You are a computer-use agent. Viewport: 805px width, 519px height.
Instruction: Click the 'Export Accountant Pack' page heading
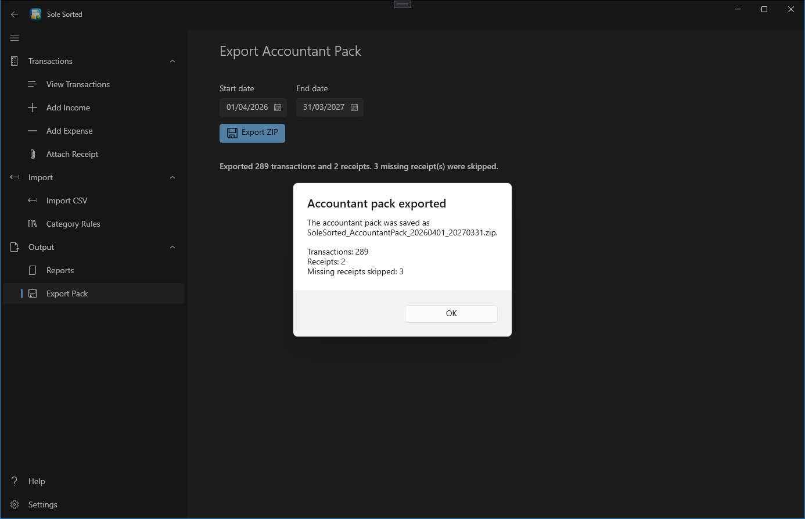pos(290,51)
